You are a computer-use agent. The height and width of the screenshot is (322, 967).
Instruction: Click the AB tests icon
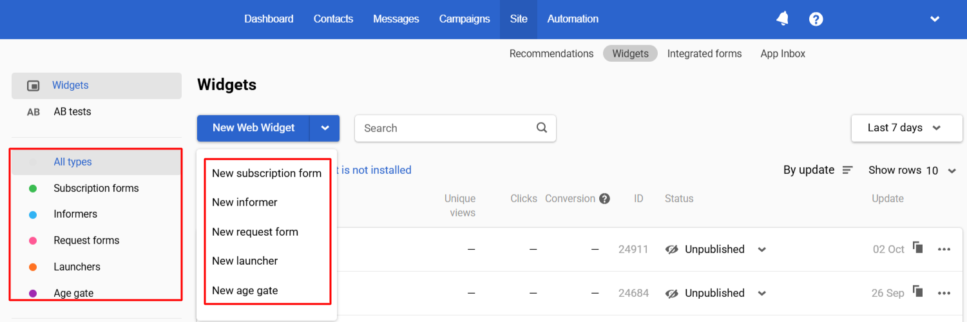click(x=34, y=112)
